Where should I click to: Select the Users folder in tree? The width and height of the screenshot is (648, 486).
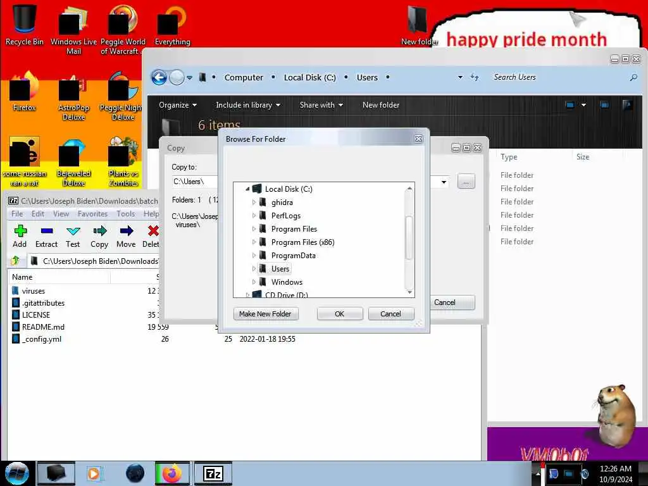click(280, 268)
